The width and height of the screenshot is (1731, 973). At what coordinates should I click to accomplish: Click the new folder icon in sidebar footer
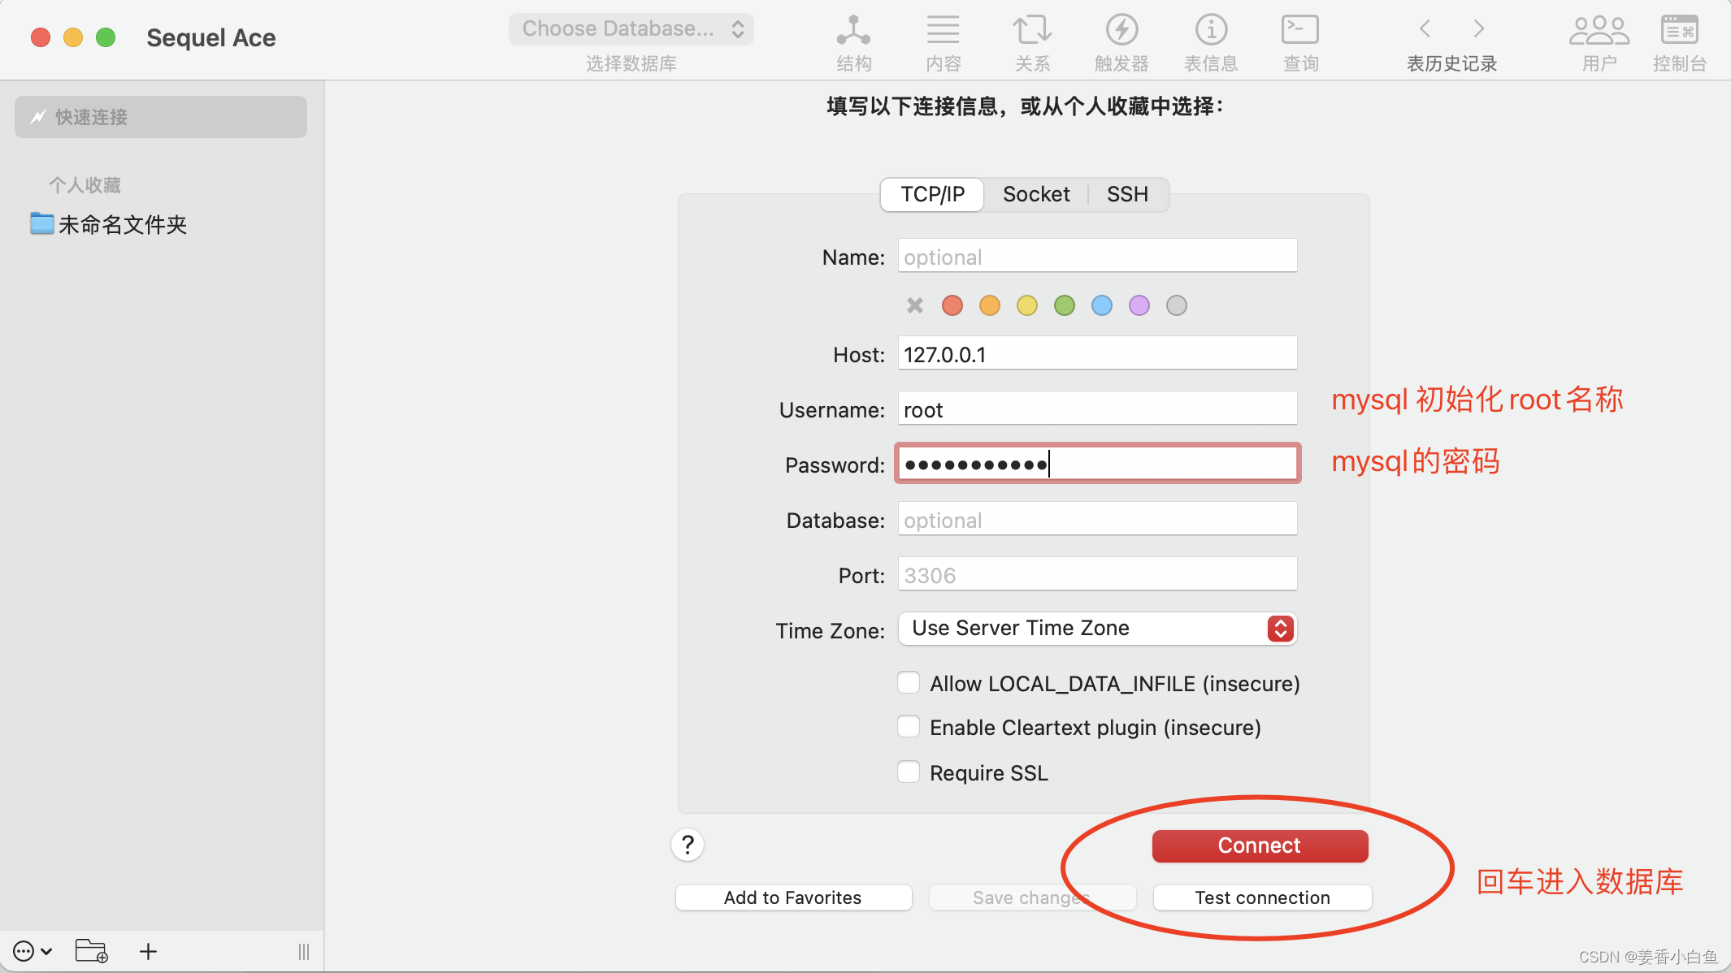point(91,951)
